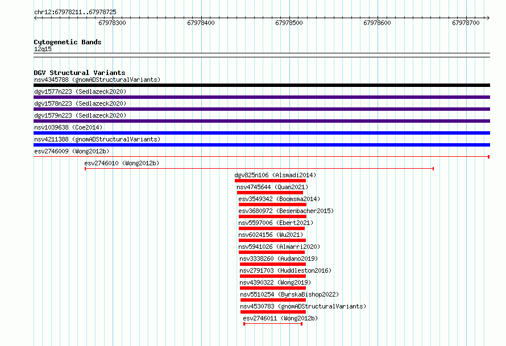Click the dgv1577n223 purple variant bar
The height and width of the screenshot is (346, 506).
pyautogui.click(x=262, y=97)
